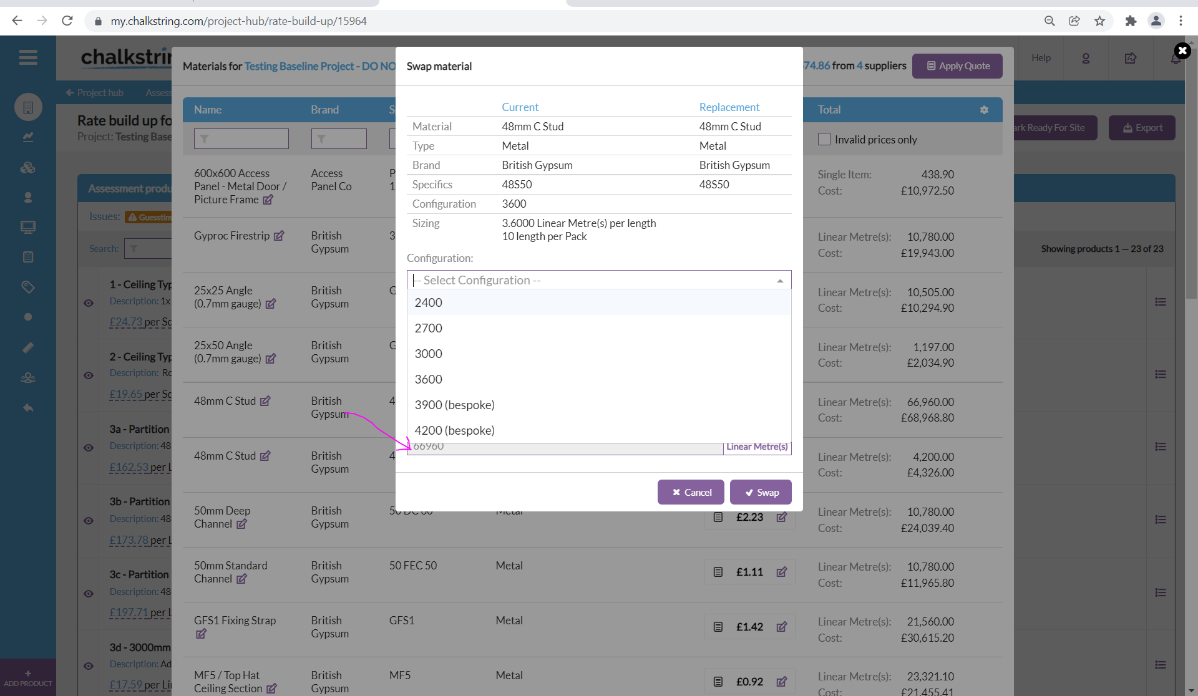Close the materials overlay with X icon
1198x696 pixels.
point(1182,51)
